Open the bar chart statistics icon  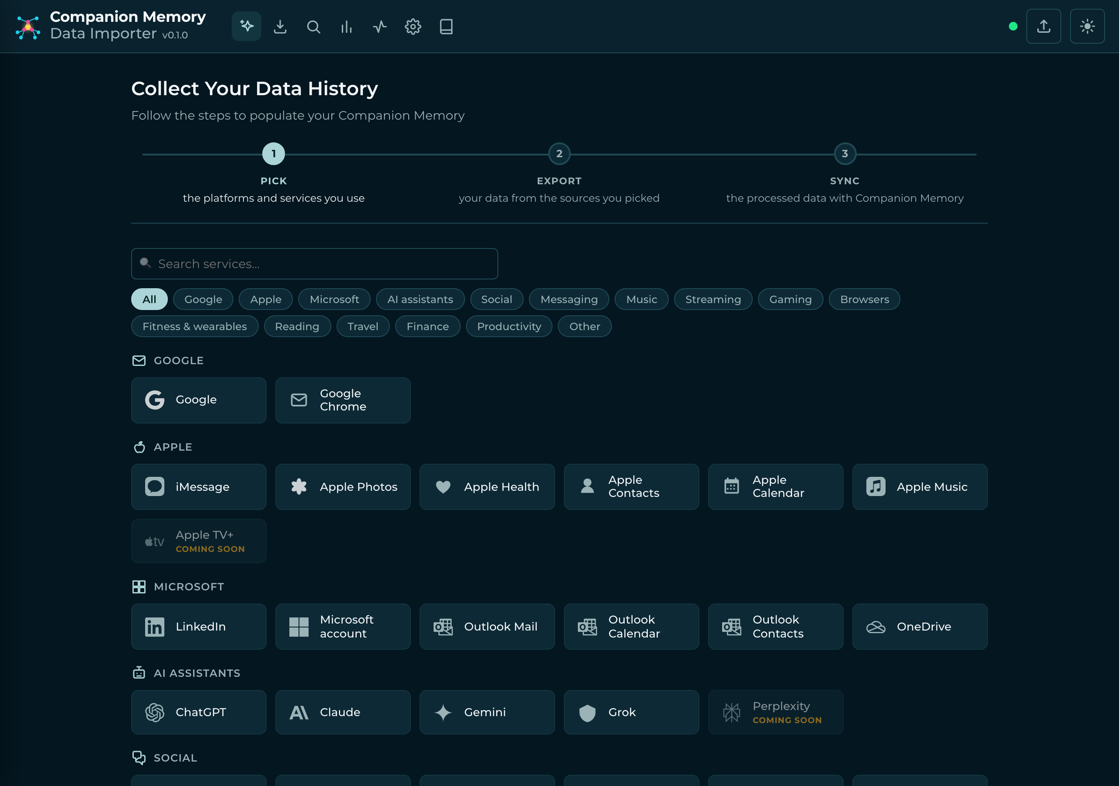(x=347, y=26)
